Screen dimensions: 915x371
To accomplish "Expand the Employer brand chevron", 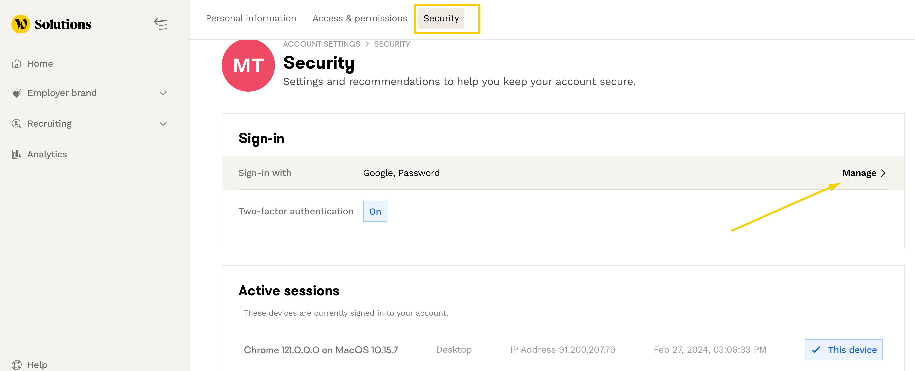I will pyautogui.click(x=163, y=93).
